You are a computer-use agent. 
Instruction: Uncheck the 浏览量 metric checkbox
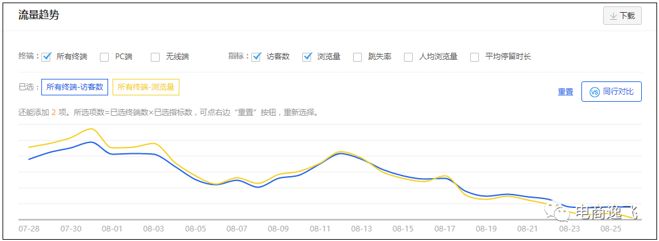[307, 57]
